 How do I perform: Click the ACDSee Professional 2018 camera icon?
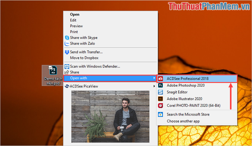point(161,79)
